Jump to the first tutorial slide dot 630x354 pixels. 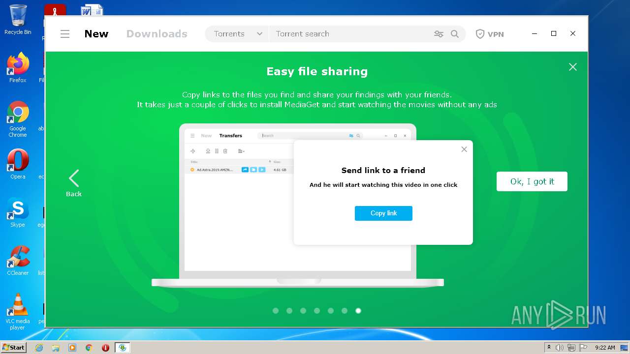pos(276,311)
